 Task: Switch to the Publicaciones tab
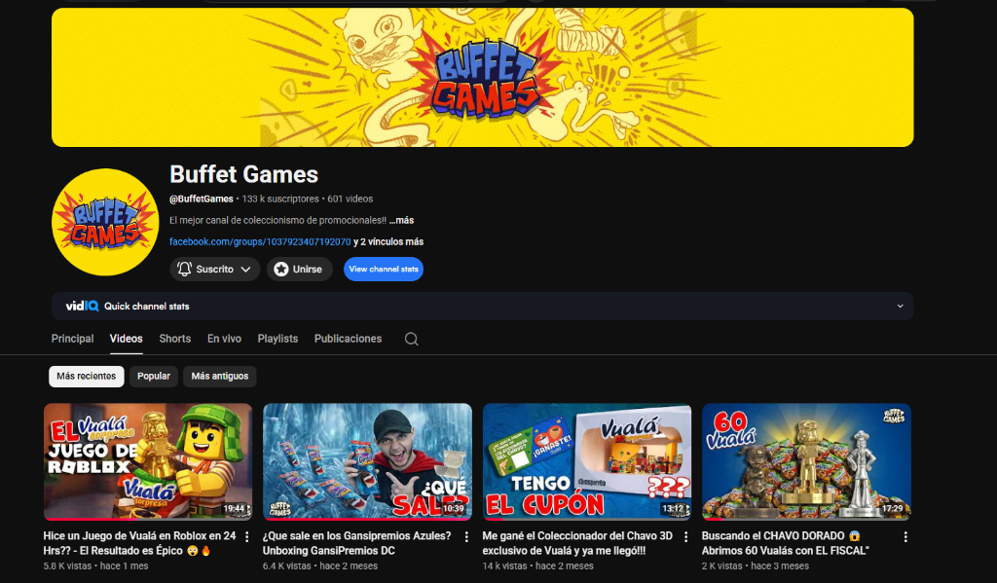(348, 339)
